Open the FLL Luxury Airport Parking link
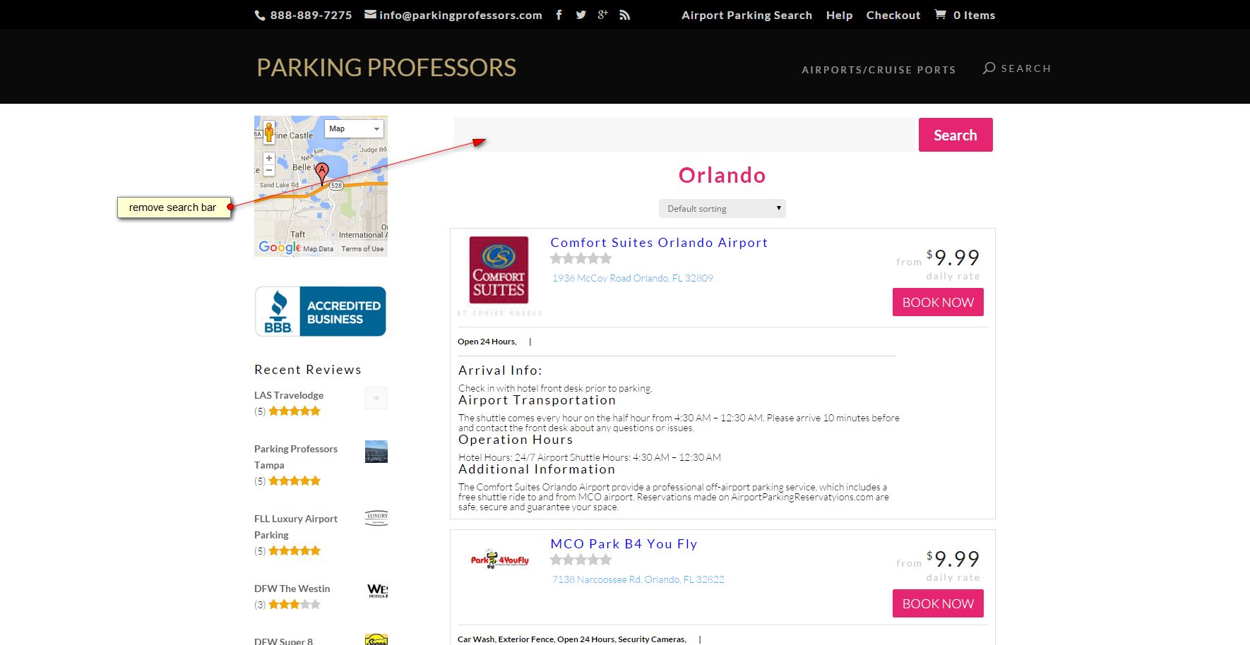Screen dimensions: 1250x645 pos(296,526)
